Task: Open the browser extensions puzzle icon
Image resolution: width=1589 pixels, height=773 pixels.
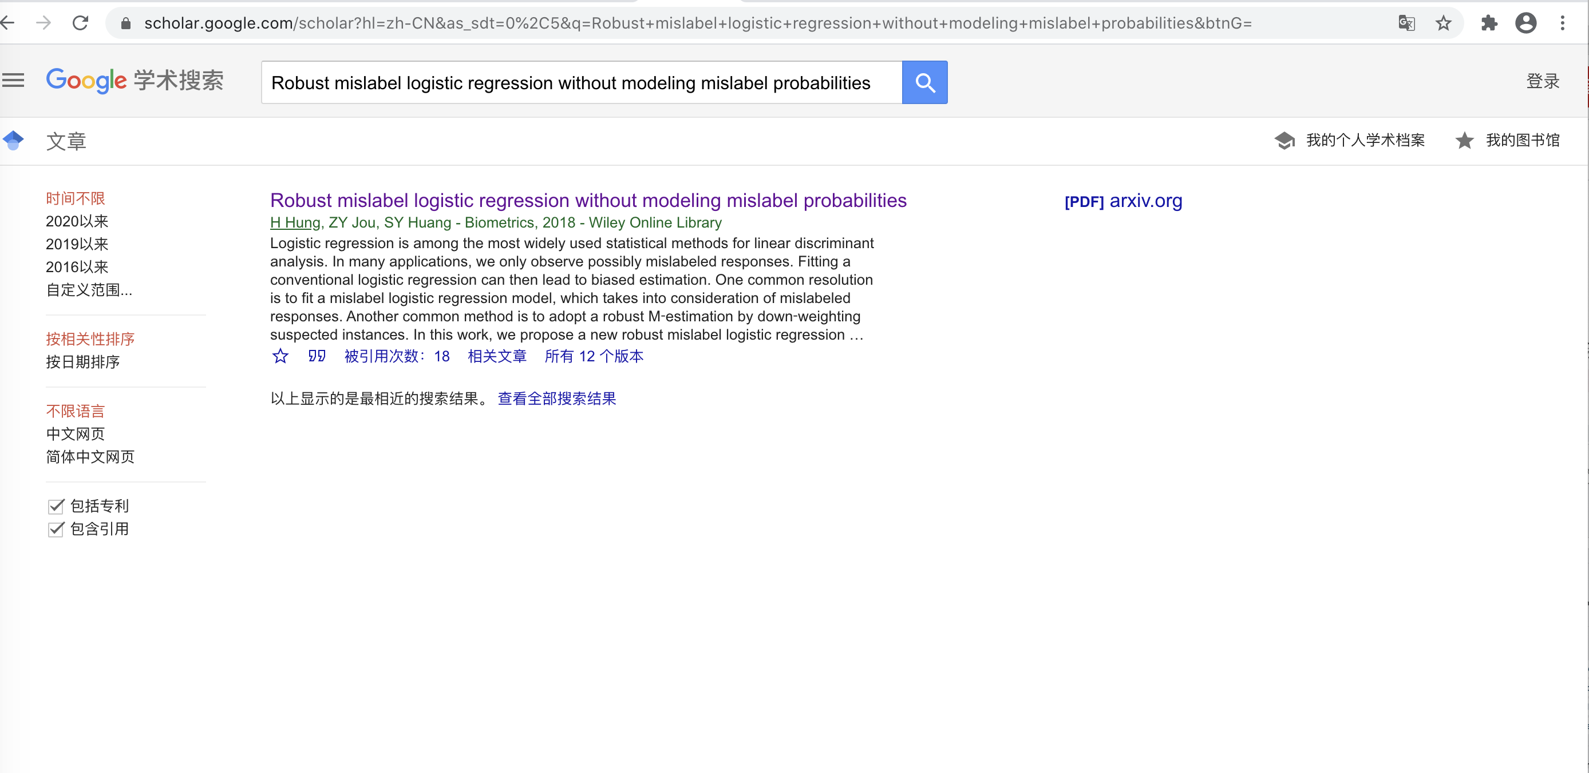Action: 1489,23
